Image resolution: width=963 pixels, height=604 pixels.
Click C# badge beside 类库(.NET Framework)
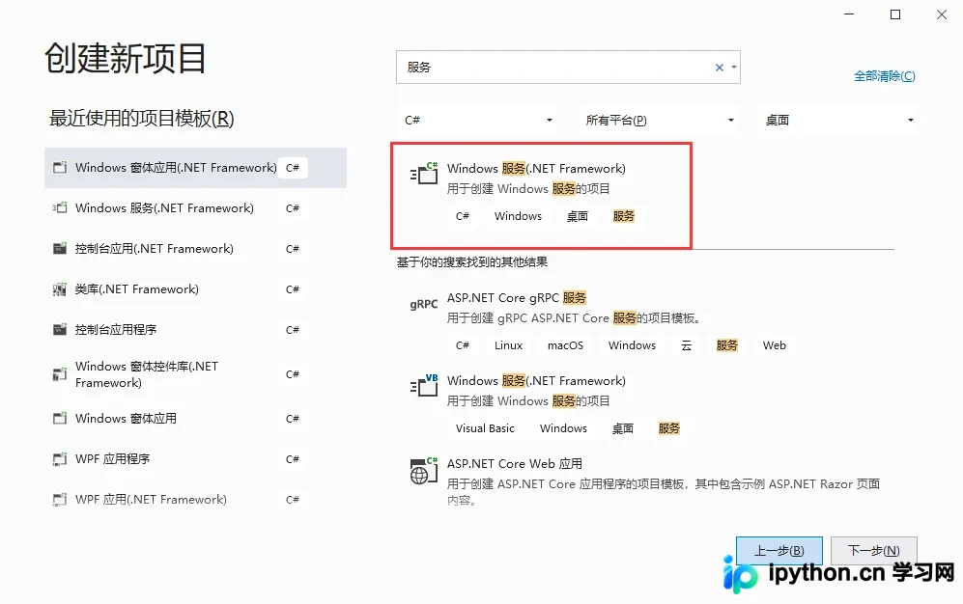(293, 288)
